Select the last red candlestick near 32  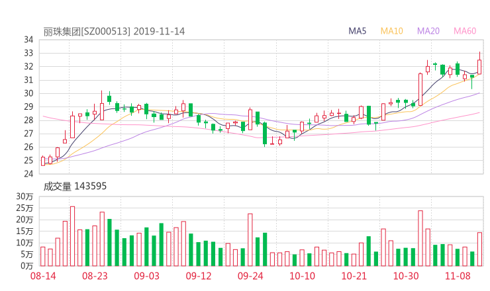pos(479,63)
